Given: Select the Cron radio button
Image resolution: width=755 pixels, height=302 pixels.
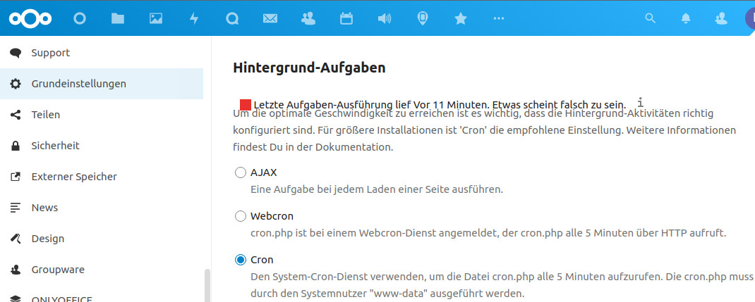Looking at the screenshot, I should 241,260.
